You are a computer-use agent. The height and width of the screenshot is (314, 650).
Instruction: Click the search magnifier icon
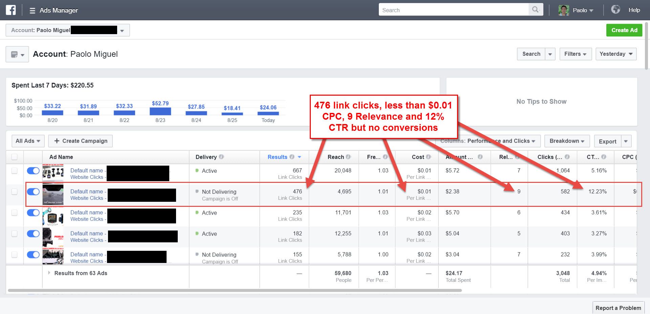point(535,10)
